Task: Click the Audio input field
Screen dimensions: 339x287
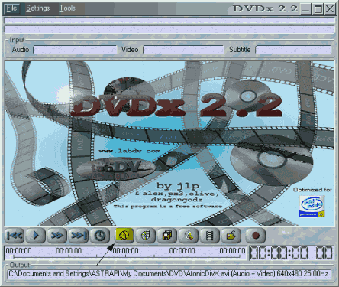Action: [x=76, y=50]
